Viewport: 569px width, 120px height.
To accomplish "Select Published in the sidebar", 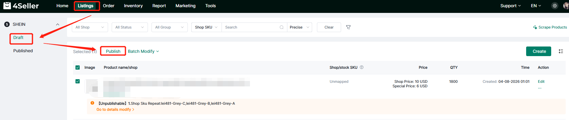I will [x=23, y=51].
